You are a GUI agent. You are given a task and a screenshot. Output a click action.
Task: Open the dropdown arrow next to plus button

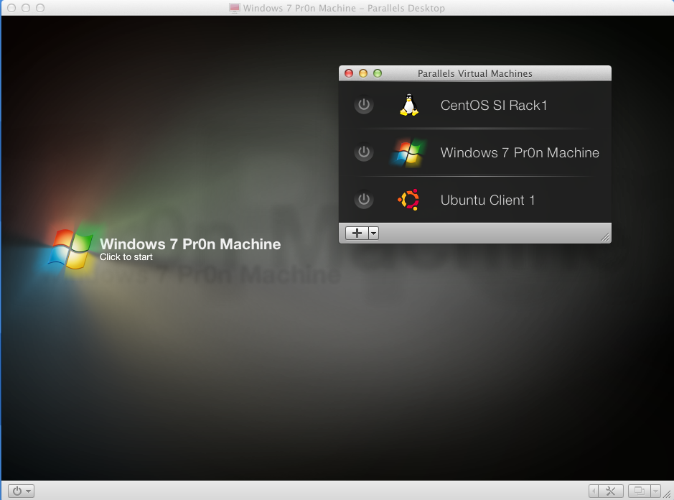point(373,233)
